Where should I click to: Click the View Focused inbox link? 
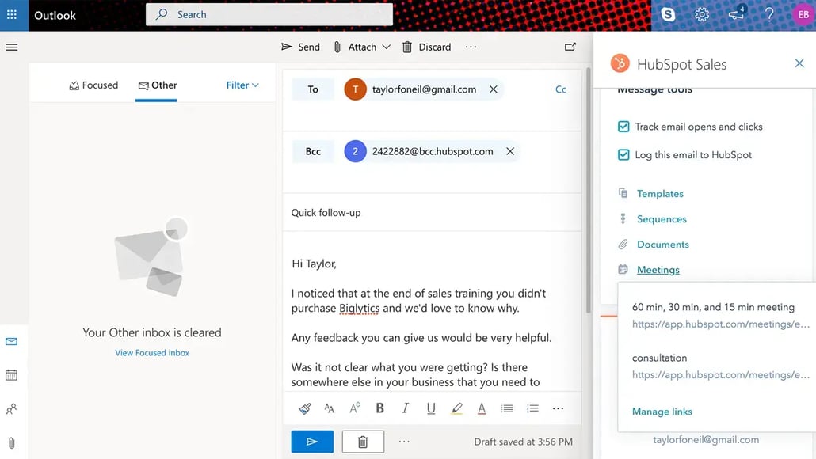(152, 352)
